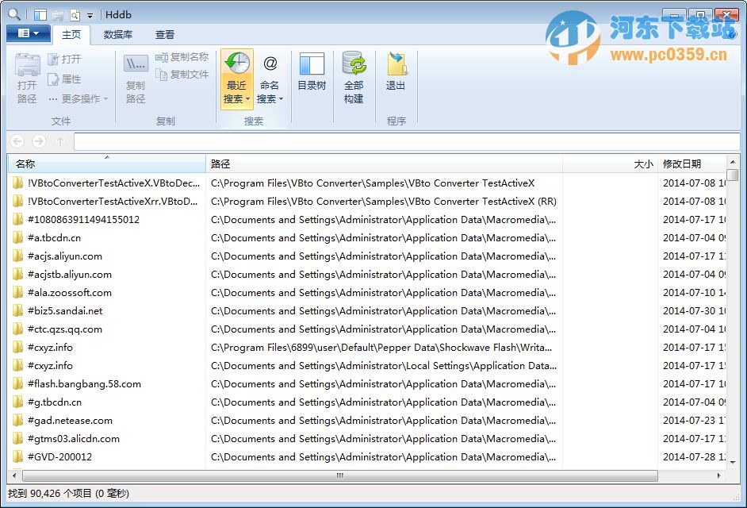
Task: Click the search path input field
Action: (x=407, y=141)
